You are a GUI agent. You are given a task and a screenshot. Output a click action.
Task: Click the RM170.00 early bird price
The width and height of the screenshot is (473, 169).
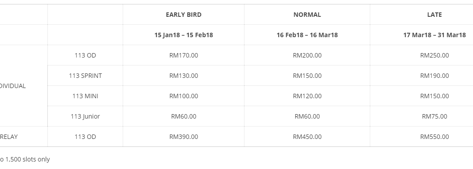(x=183, y=55)
